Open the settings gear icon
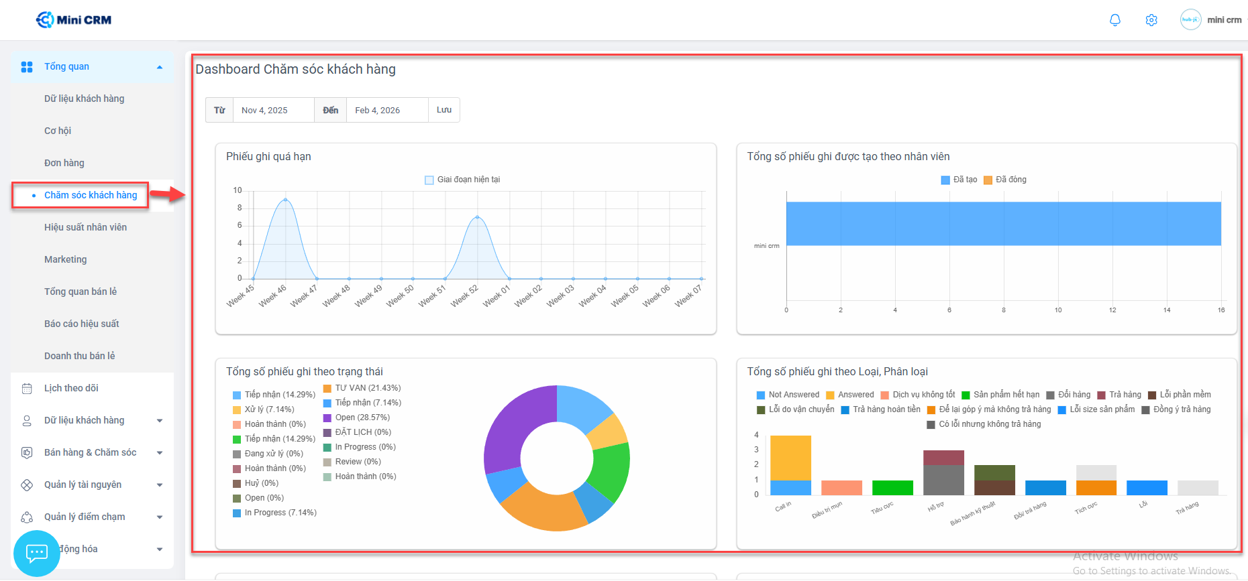Screen dimensions: 1248x581 pyautogui.click(x=1151, y=20)
